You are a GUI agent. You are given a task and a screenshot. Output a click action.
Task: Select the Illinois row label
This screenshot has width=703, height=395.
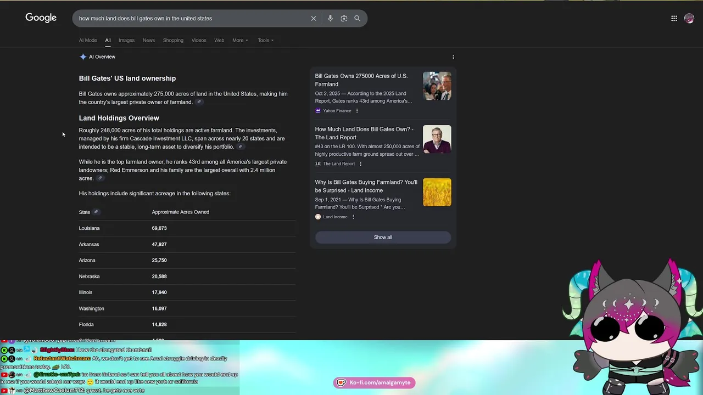point(86,292)
